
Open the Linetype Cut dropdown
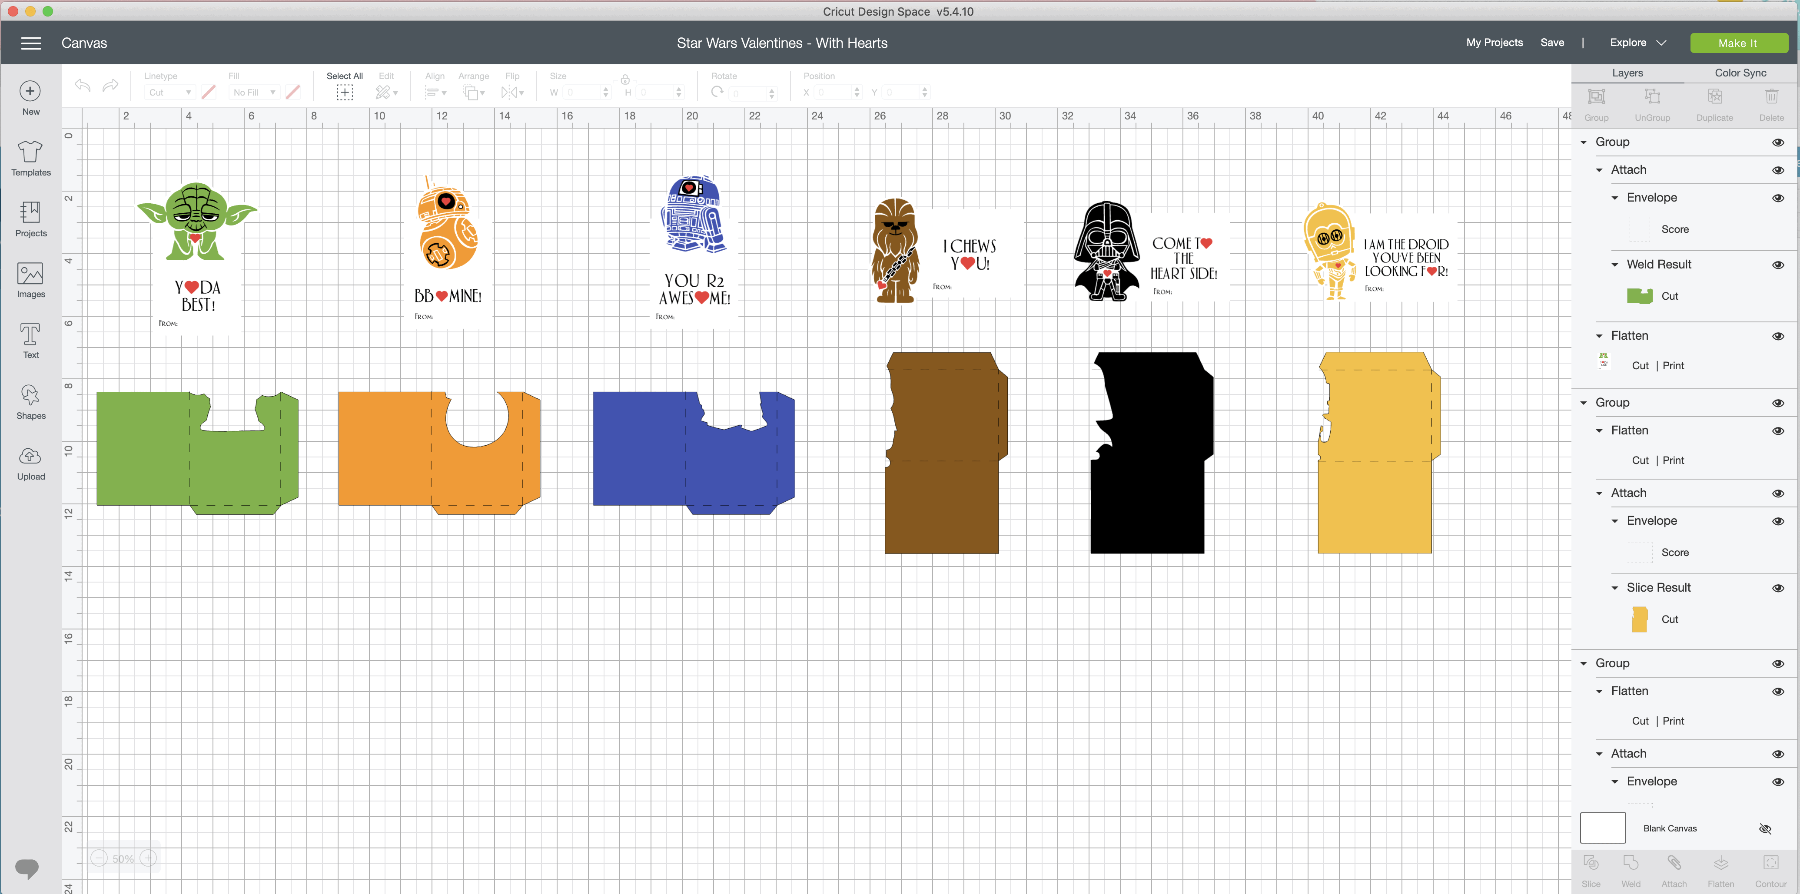pyautogui.click(x=170, y=92)
